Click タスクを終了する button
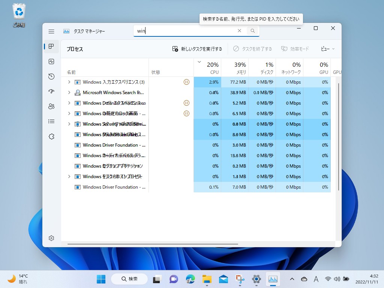 252,49
